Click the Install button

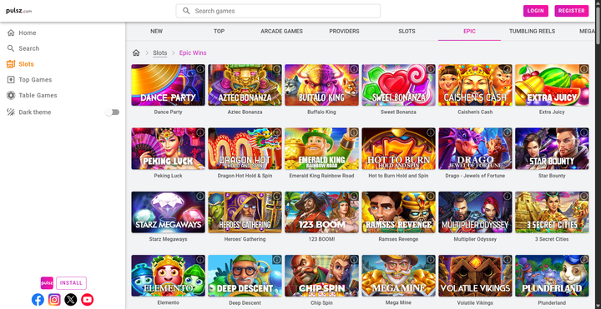tap(71, 283)
